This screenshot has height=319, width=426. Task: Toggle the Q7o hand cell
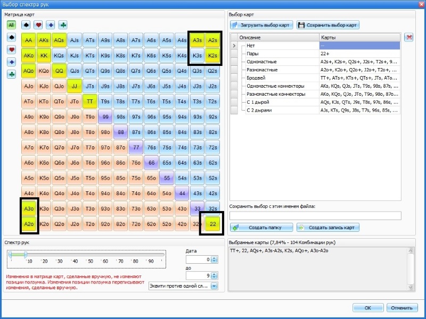[x=59, y=148]
